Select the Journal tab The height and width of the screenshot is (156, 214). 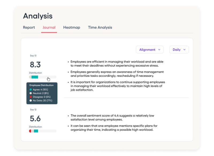(49, 27)
